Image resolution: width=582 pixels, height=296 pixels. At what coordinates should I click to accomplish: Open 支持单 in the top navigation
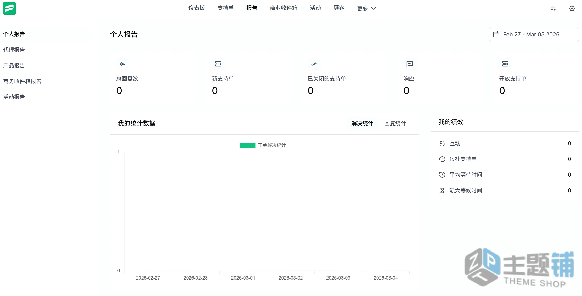pyautogui.click(x=225, y=8)
